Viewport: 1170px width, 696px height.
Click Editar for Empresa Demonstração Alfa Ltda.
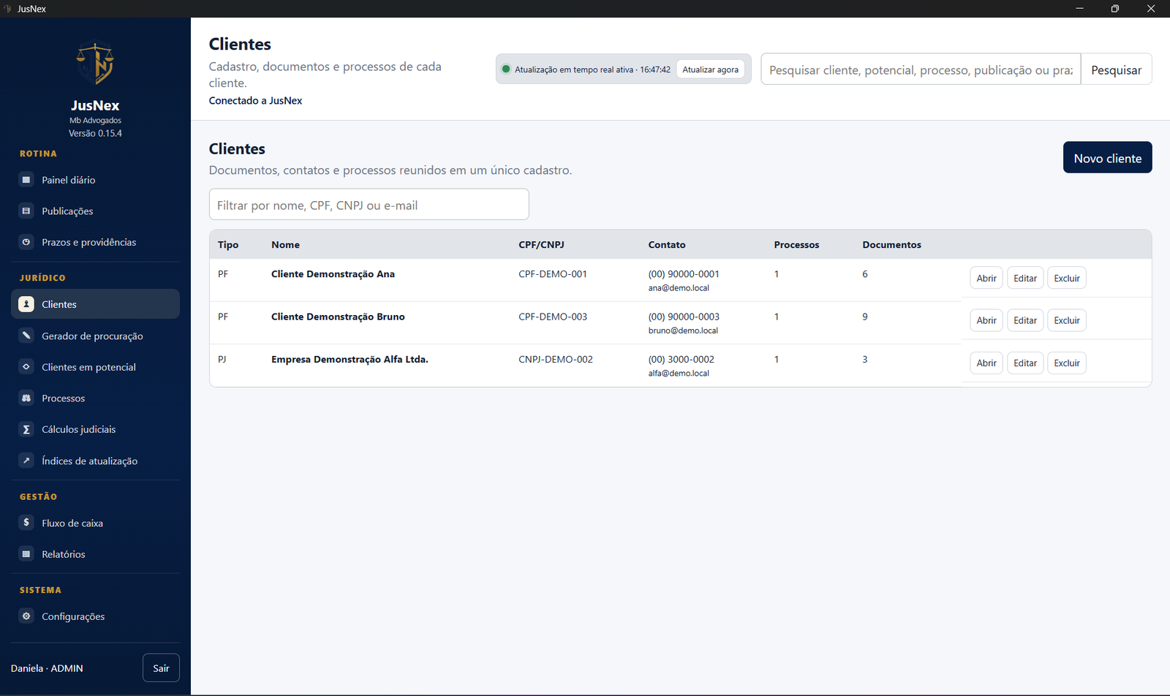coord(1025,363)
